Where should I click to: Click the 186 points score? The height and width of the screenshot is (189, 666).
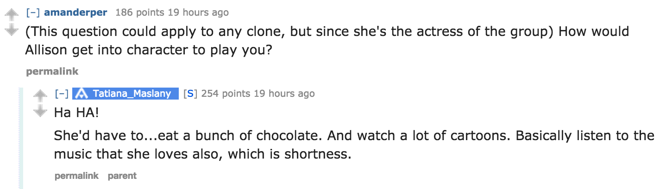[136, 12]
